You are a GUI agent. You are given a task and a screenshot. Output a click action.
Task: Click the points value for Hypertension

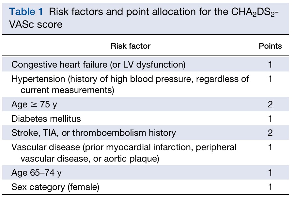(x=270, y=79)
